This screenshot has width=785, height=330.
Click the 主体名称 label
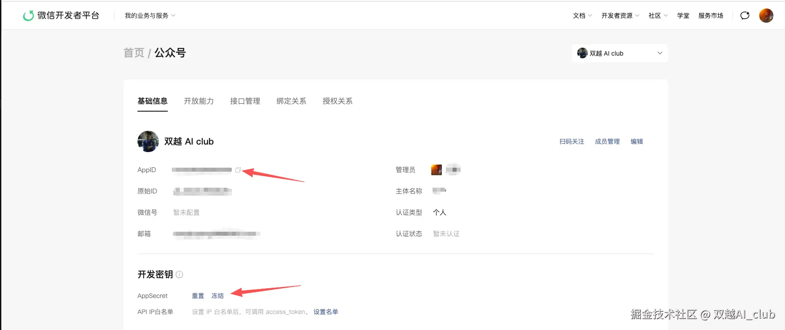[x=409, y=191]
